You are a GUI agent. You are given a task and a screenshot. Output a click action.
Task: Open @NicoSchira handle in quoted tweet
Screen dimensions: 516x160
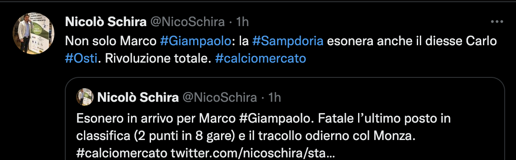tap(220, 97)
